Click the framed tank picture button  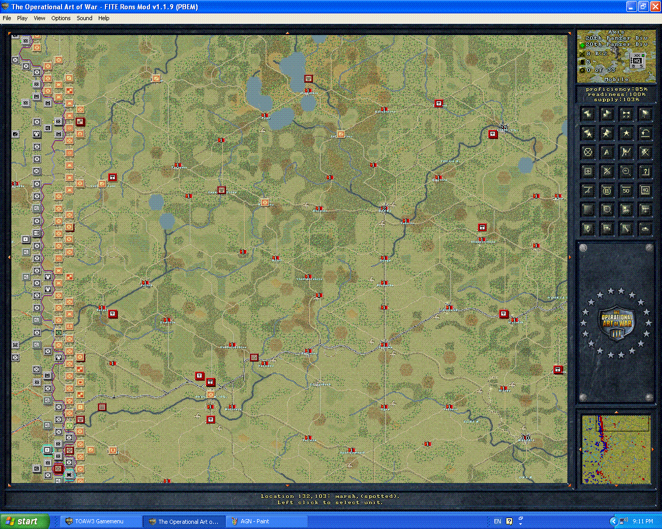(607, 229)
